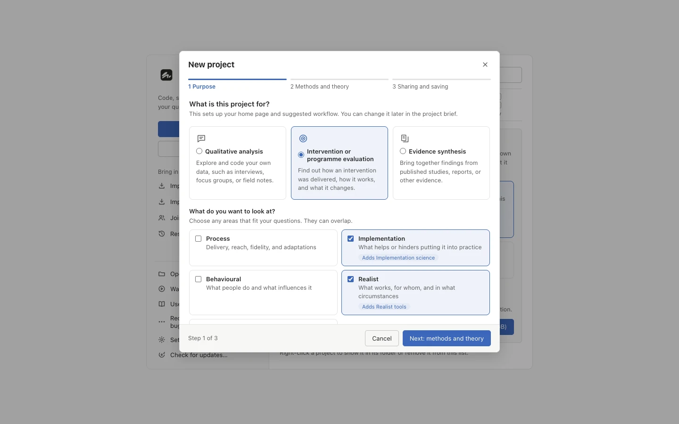Close the New project dialog

point(485,65)
